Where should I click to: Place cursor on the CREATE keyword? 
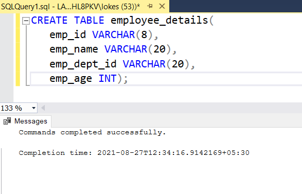pos(49,21)
